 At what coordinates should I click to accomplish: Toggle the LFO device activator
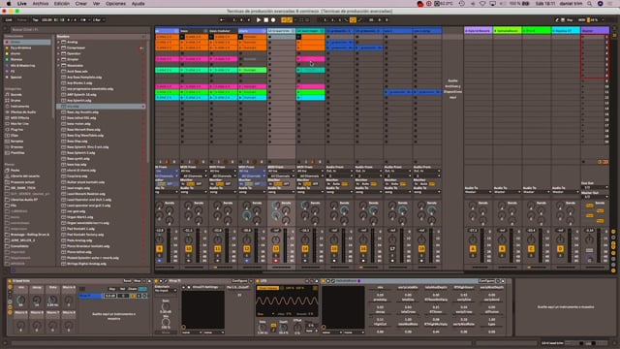[259, 281]
